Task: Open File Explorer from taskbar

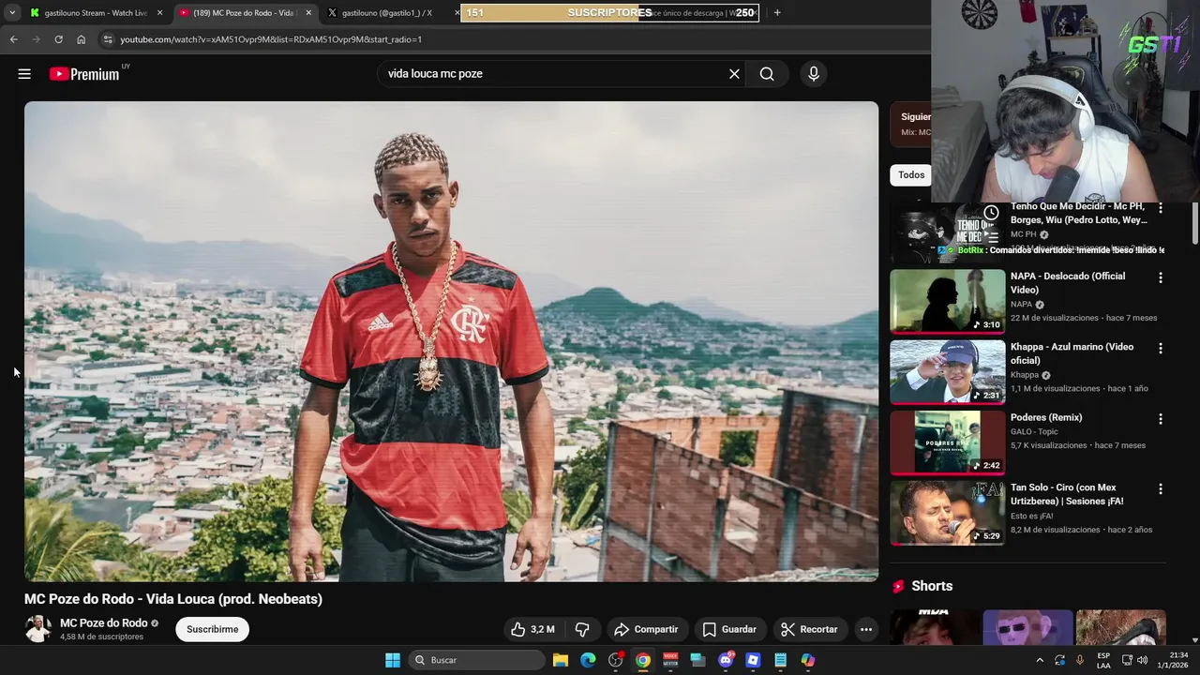Action: [561, 660]
